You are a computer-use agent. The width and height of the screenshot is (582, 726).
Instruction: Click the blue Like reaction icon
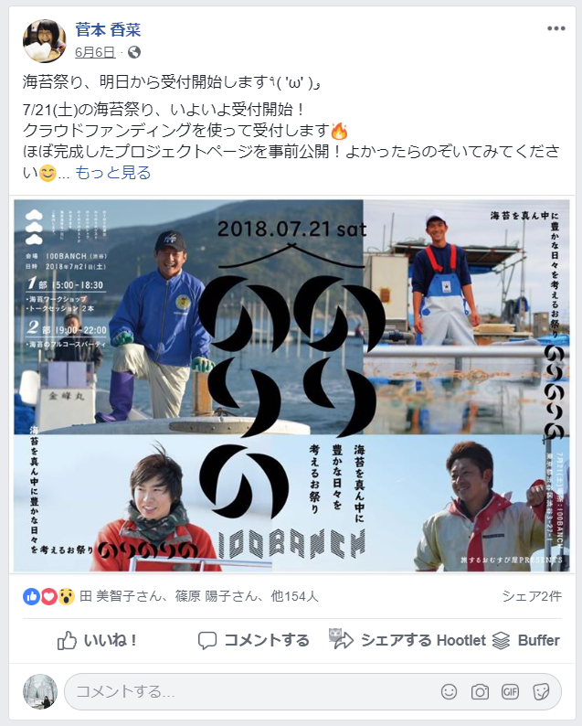click(x=31, y=596)
